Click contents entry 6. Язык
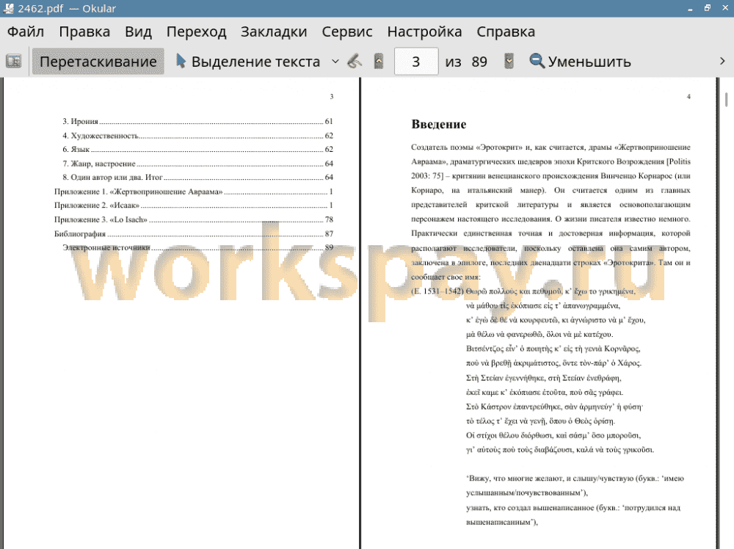Image resolution: width=734 pixels, height=549 pixels. (x=197, y=149)
